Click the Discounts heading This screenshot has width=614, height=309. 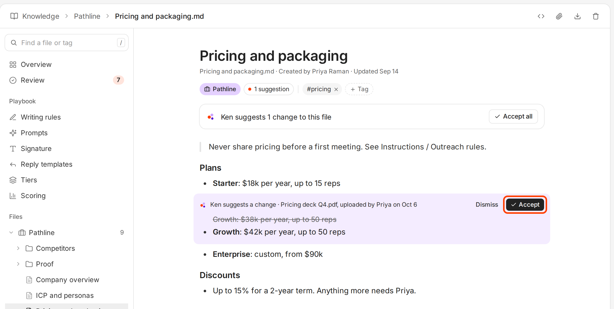tap(220, 275)
